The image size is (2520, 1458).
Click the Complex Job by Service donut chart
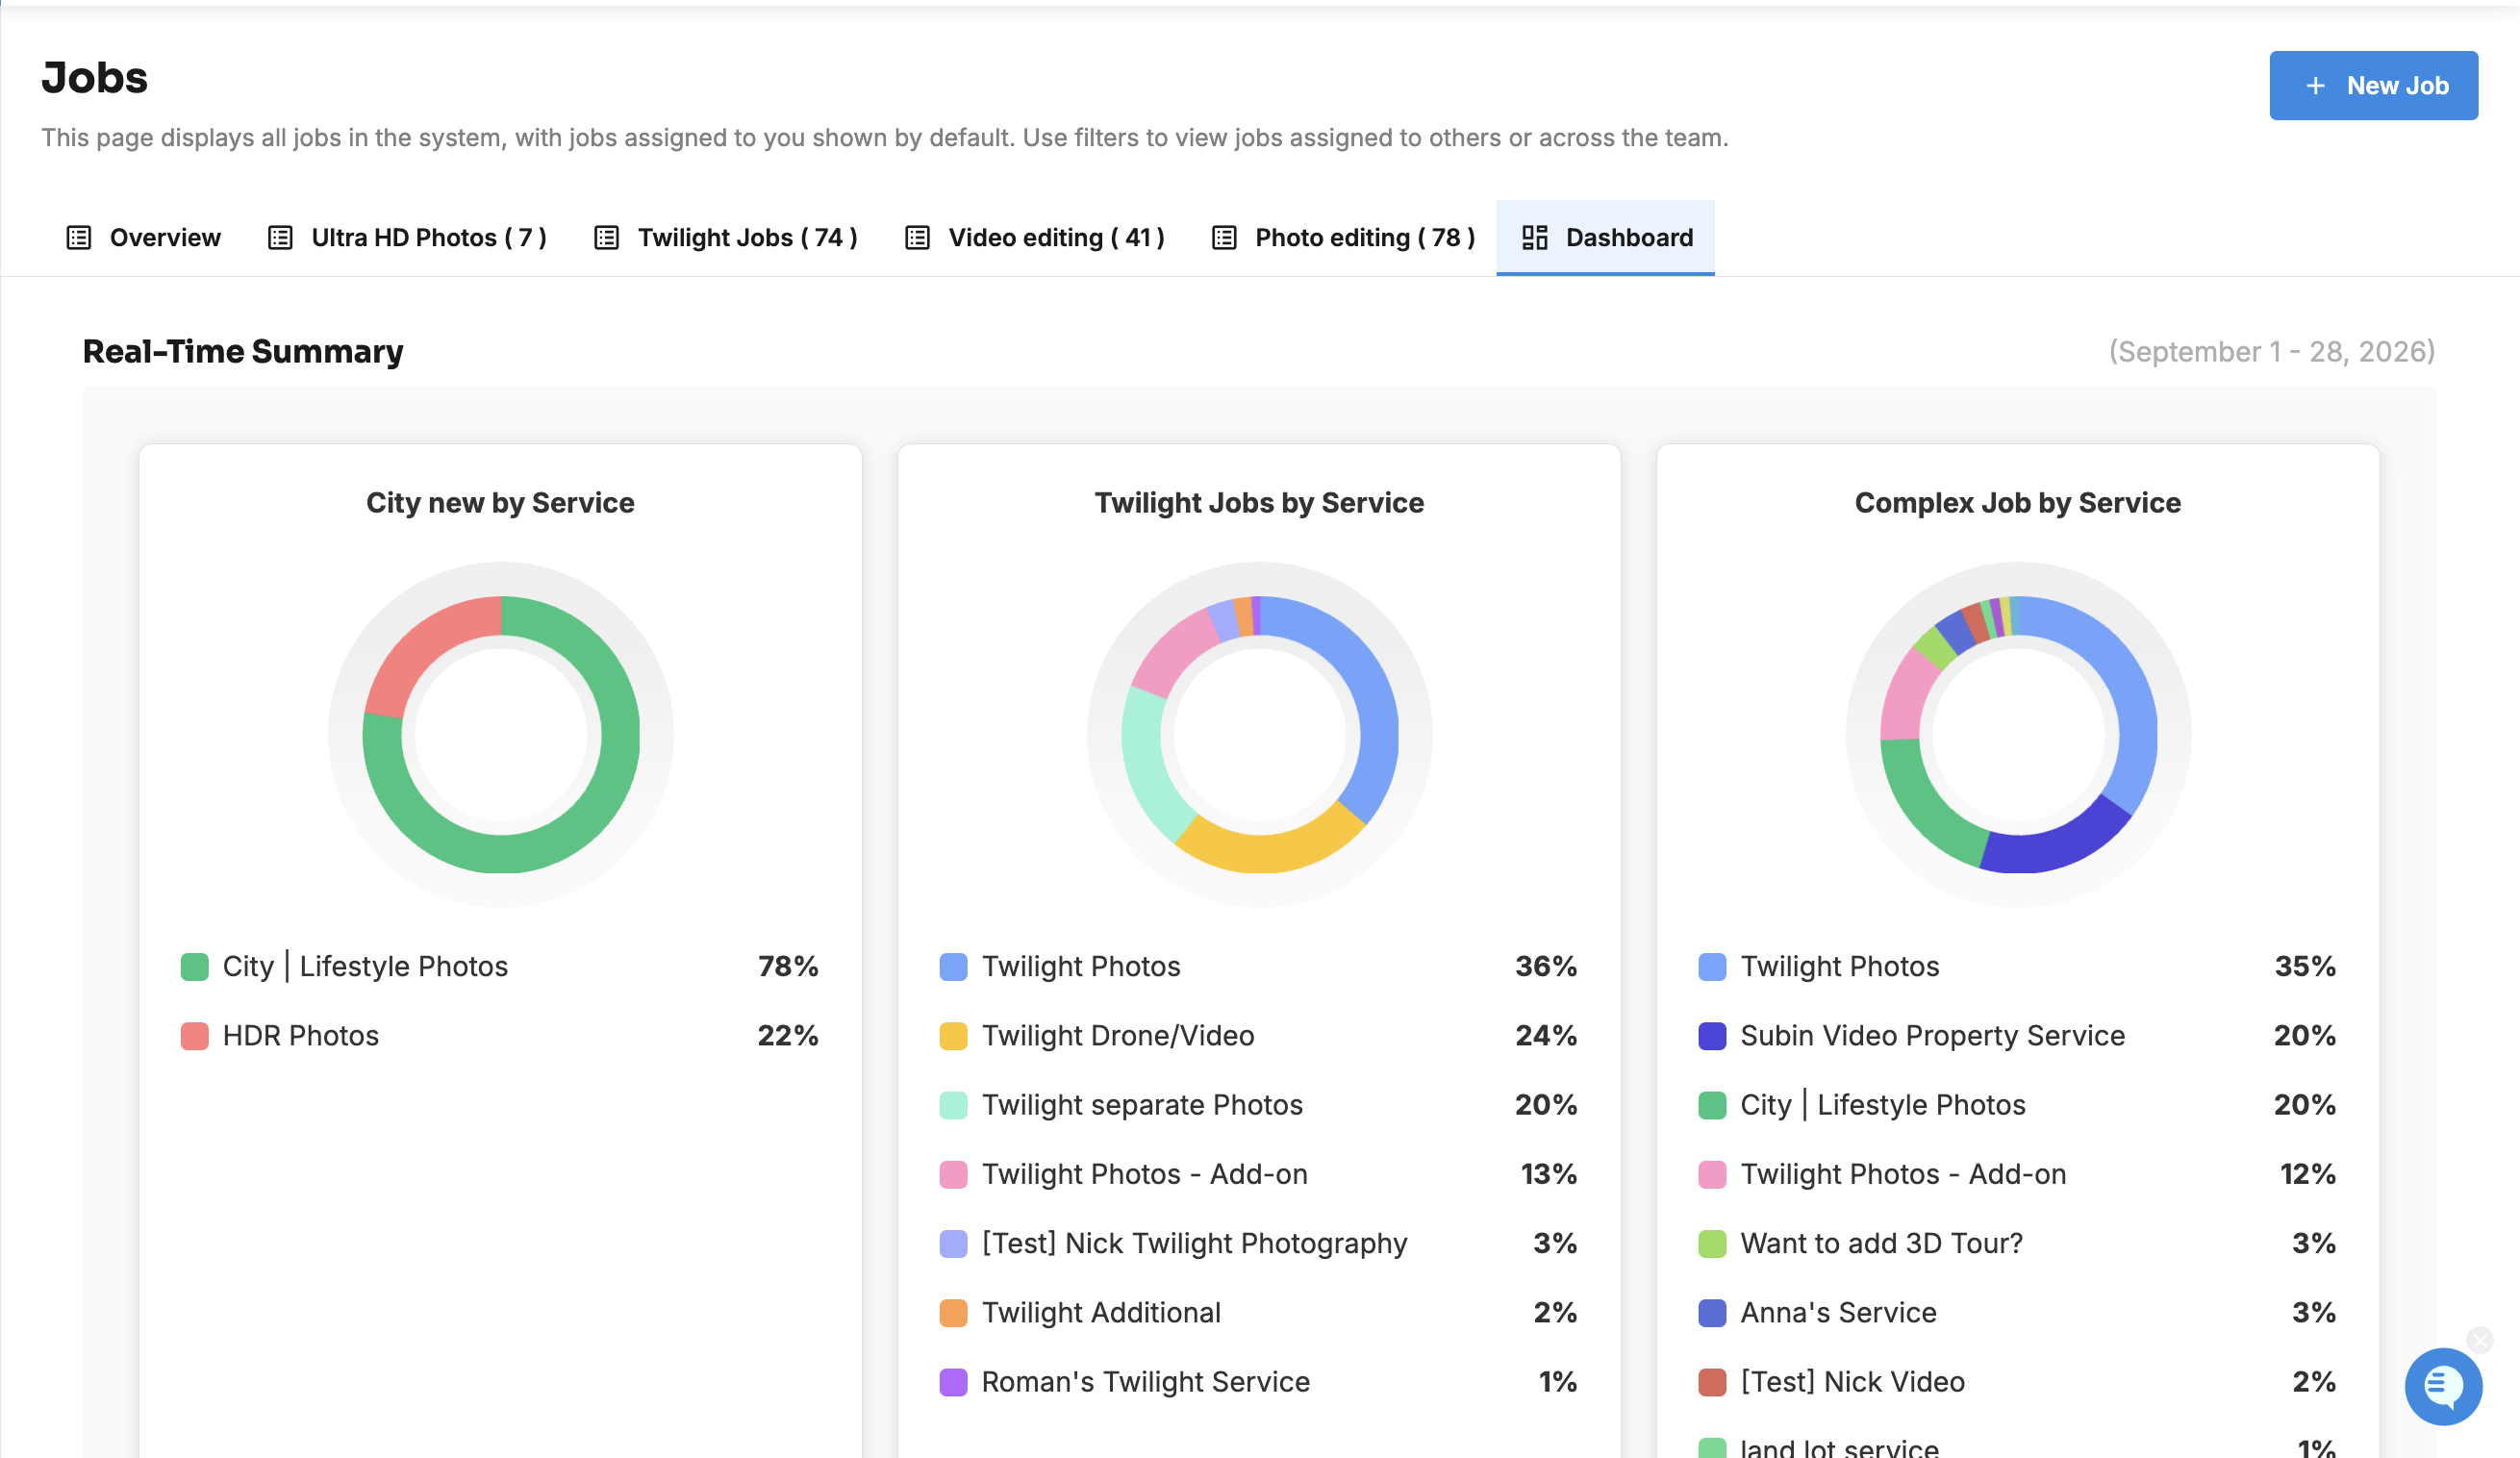tap(2018, 735)
